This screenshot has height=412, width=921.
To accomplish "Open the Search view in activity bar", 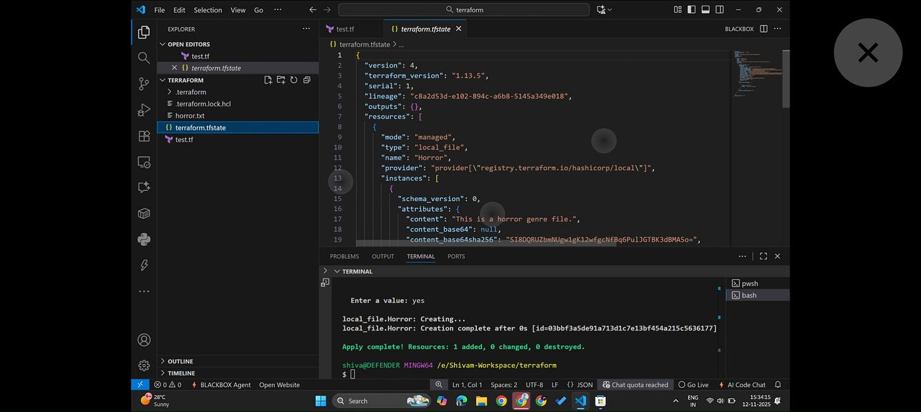I will click(143, 58).
